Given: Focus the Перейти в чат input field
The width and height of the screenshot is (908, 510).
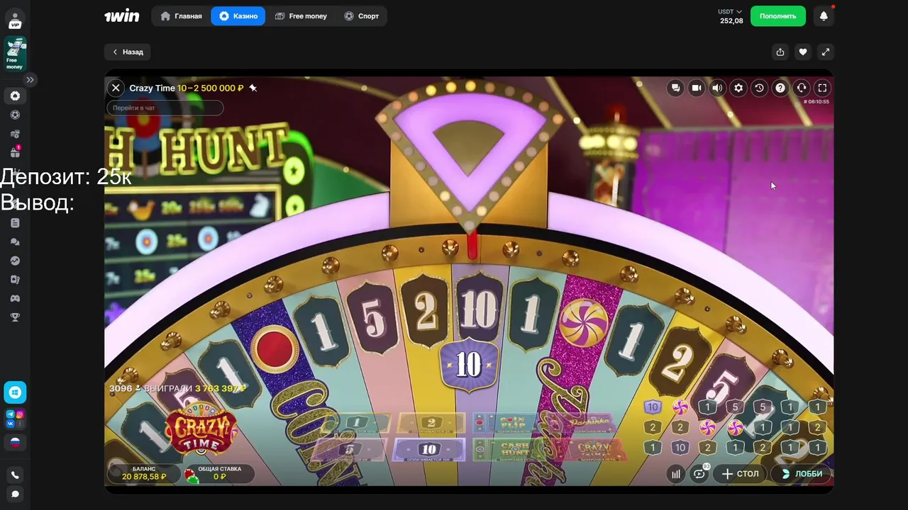Looking at the screenshot, I should [x=165, y=108].
